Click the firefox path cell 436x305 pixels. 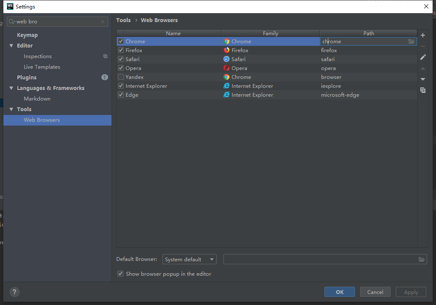pos(369,50)
